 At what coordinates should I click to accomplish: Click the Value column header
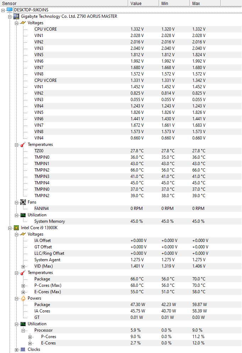tap(143, 3)
